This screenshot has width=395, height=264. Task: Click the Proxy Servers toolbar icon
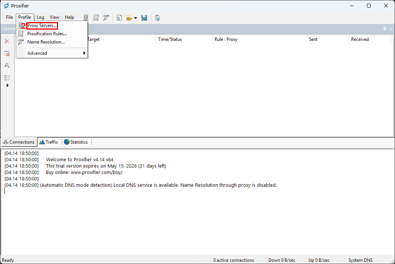(86, 17)
